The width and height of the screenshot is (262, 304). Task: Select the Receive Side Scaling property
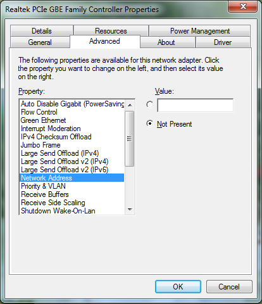point(72,203)
